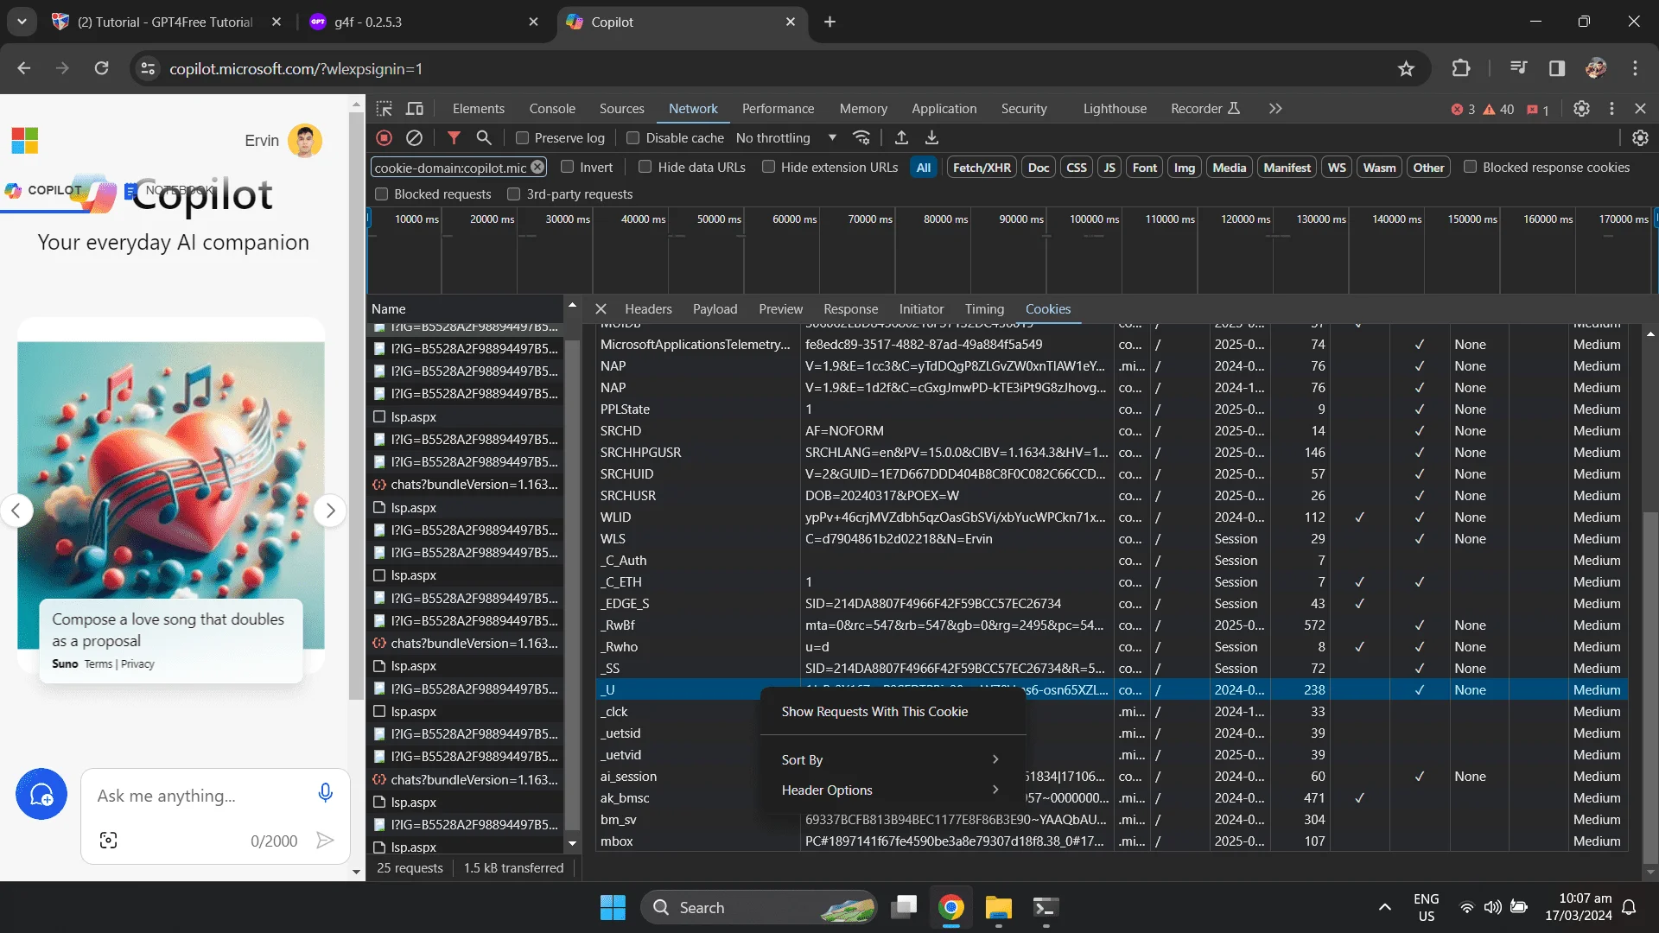
Task: Select Show Requests With This Cookie
Action: [x=893, y=712]
